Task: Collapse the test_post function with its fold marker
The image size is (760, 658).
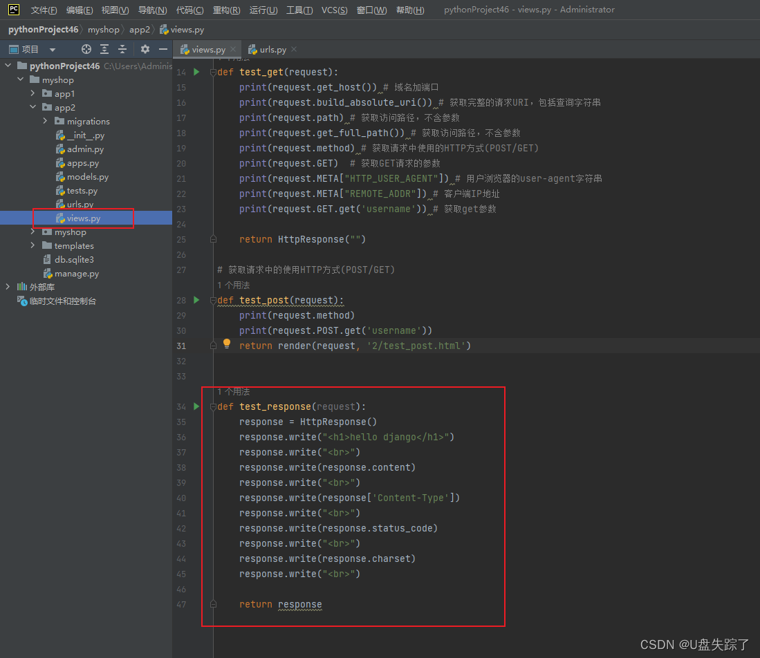Action: pos(212,300)
